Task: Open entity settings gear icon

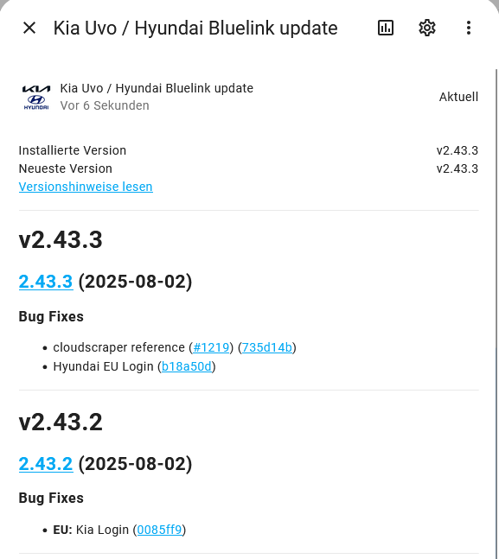Action: [427, 28]
